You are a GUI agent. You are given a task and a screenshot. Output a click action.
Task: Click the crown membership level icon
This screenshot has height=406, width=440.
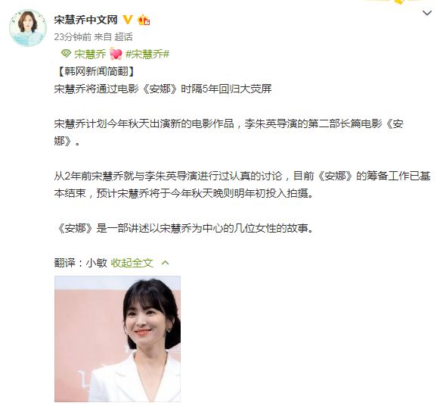point(144,20)
